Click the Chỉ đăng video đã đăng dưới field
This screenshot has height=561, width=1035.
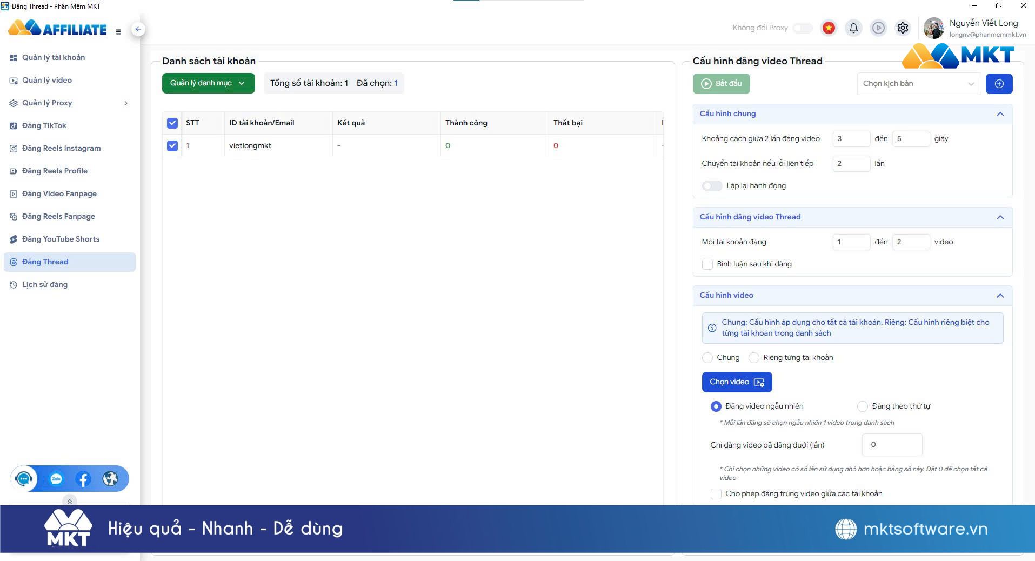pyautogui.click(x=892, y=445)
